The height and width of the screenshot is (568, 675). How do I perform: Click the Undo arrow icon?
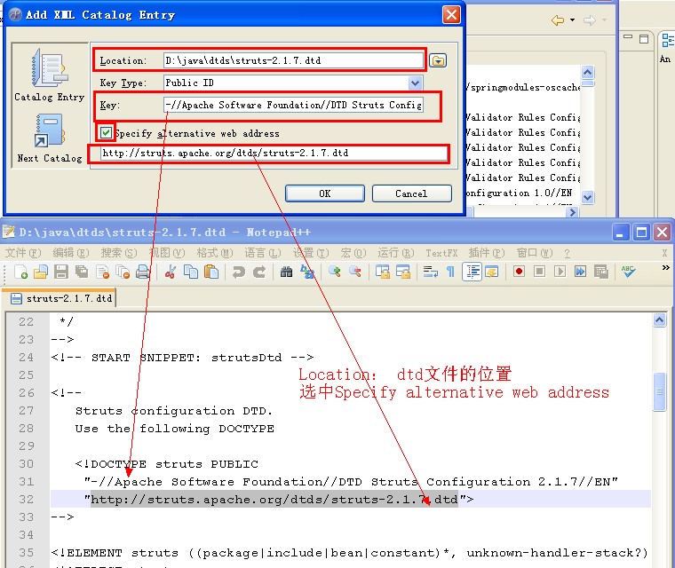(238, 272)
